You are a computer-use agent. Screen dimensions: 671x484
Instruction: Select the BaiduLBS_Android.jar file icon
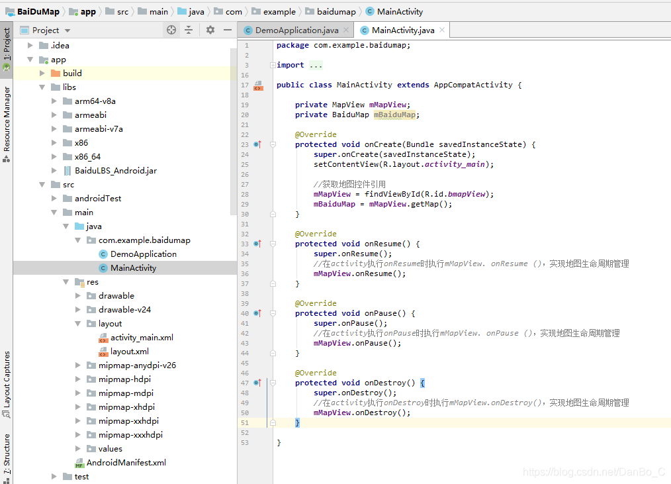click(x=67, y=170)
